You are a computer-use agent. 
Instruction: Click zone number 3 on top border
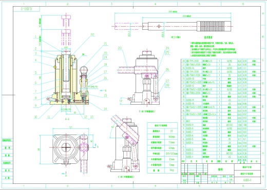click(111, 4)
